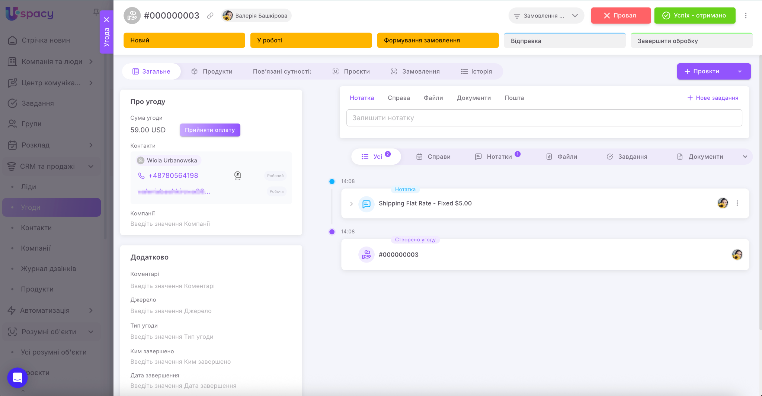Open the Історія tab
Image resolution: width=762 pixels, height=396 pixels.
[477, 71]
